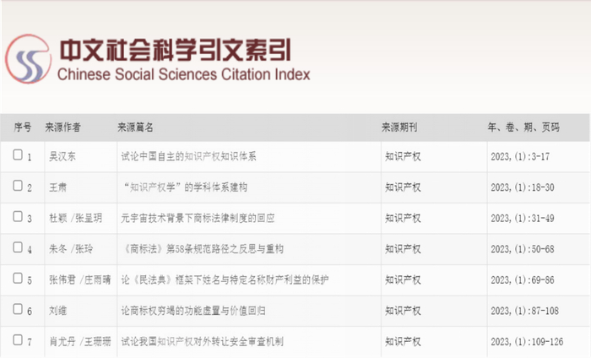Open article 元宇宙技术背景下商标法律制度的回应

pos(198,218)
